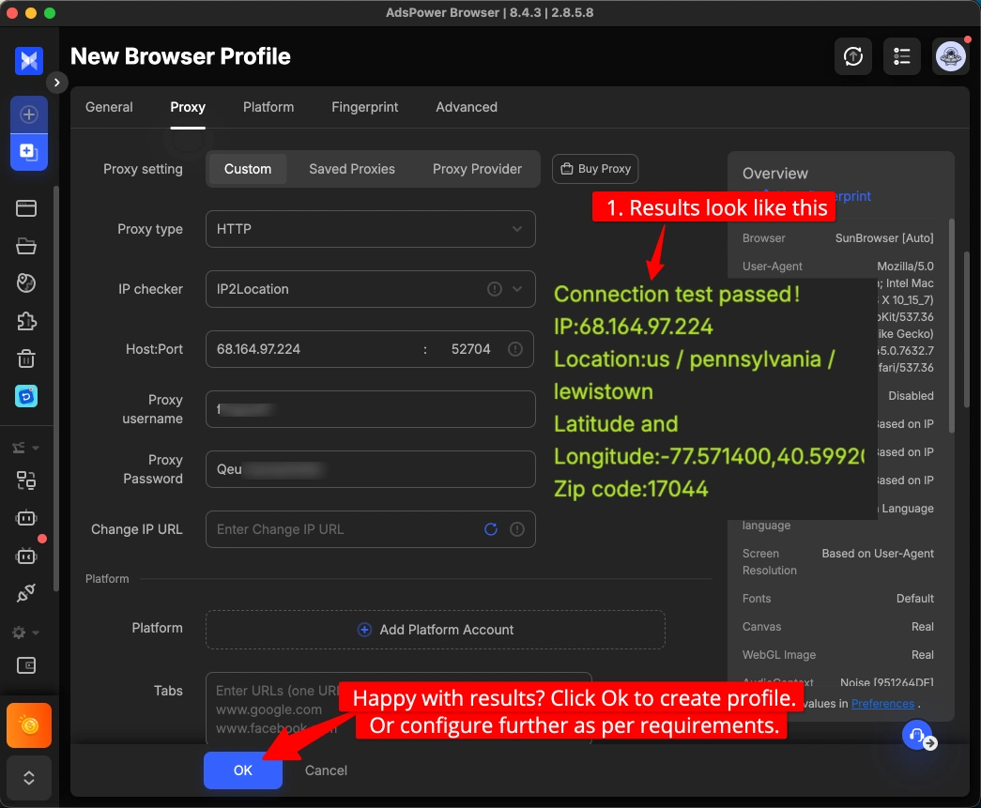Switch to the Platform tab
The image size is (981, 808).
pos(268,107)
